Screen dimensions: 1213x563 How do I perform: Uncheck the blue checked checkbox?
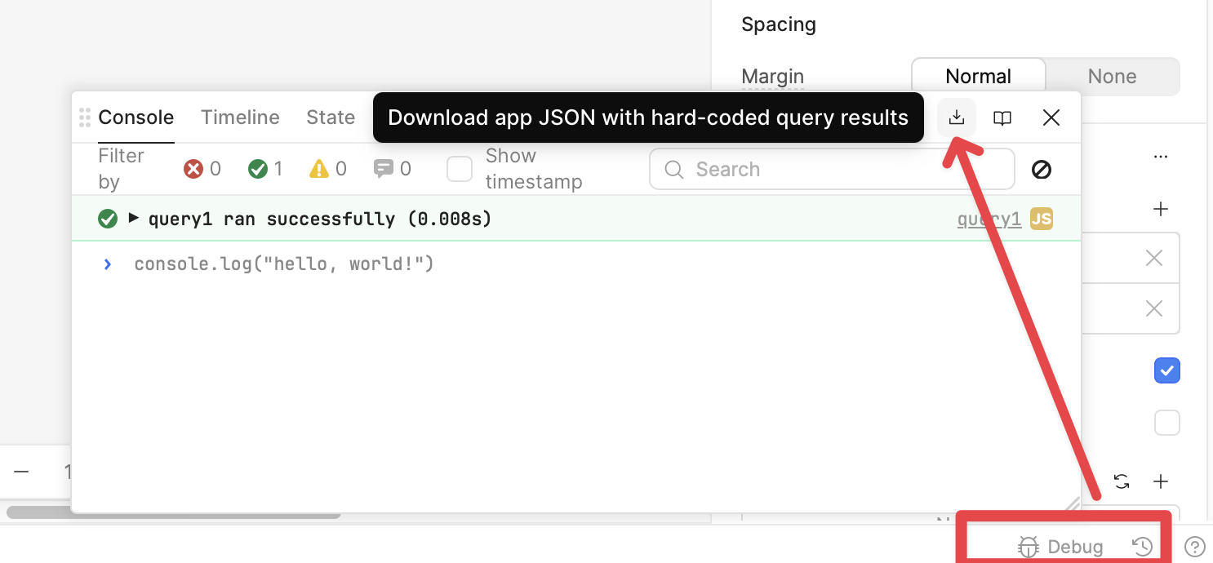(1166, 370)
